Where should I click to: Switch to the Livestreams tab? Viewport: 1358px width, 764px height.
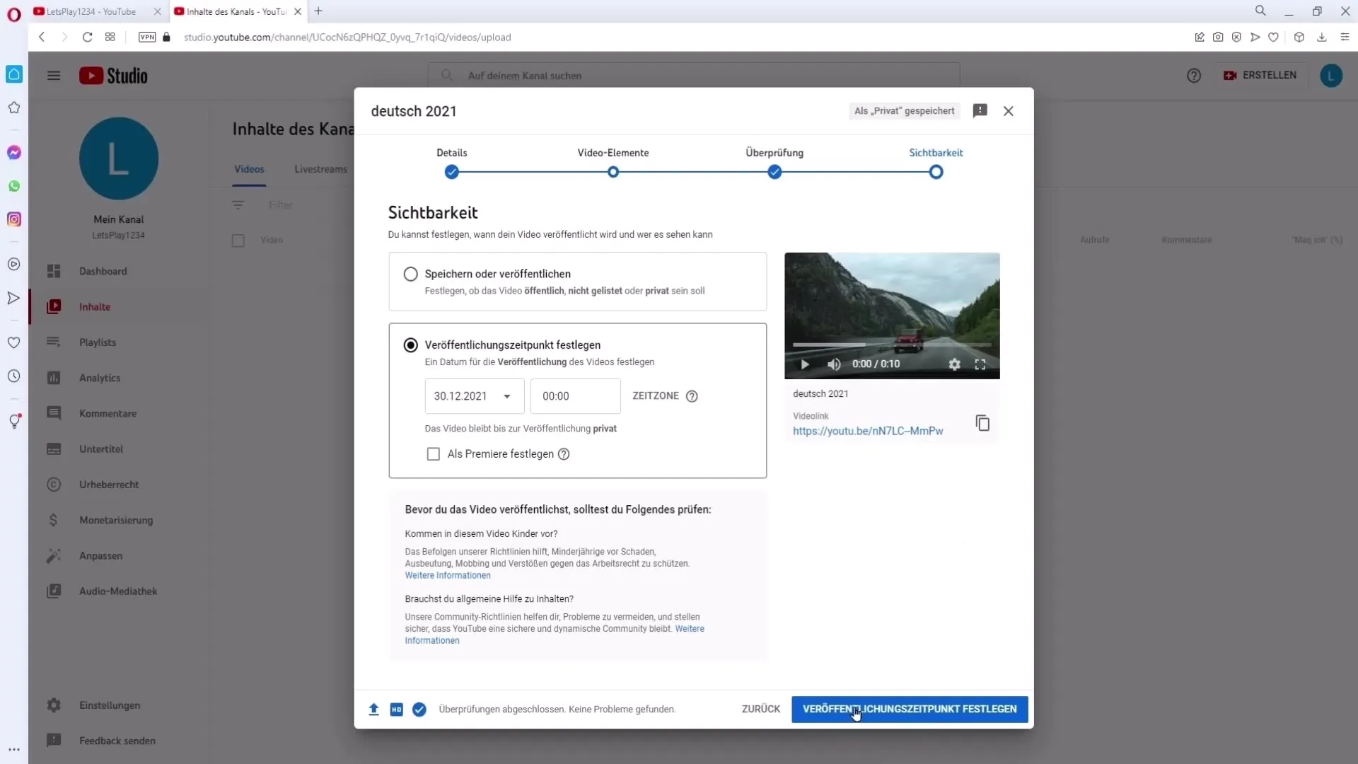320,169
